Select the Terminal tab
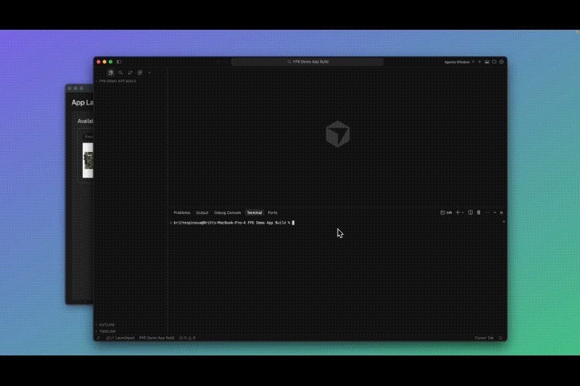This screenshot has width=580, height=386. tap(255, 213)
